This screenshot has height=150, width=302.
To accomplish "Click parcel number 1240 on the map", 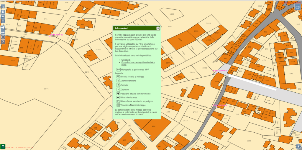I will pyautogui.click(x=87, y=72).
